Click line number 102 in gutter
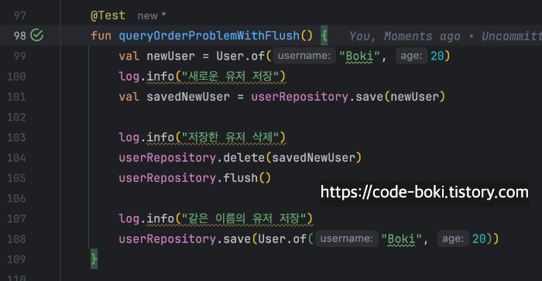This screenshot has height=281, width=542. pos(16,117)
